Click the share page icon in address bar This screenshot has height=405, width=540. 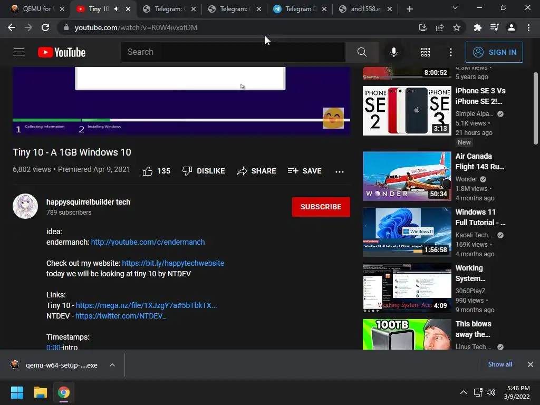[440, 27]
